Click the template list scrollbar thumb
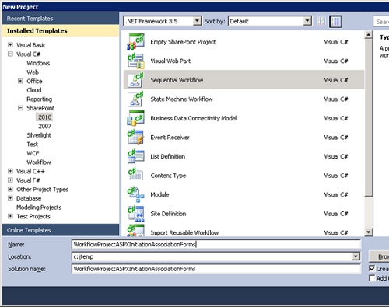 (368, 117)
